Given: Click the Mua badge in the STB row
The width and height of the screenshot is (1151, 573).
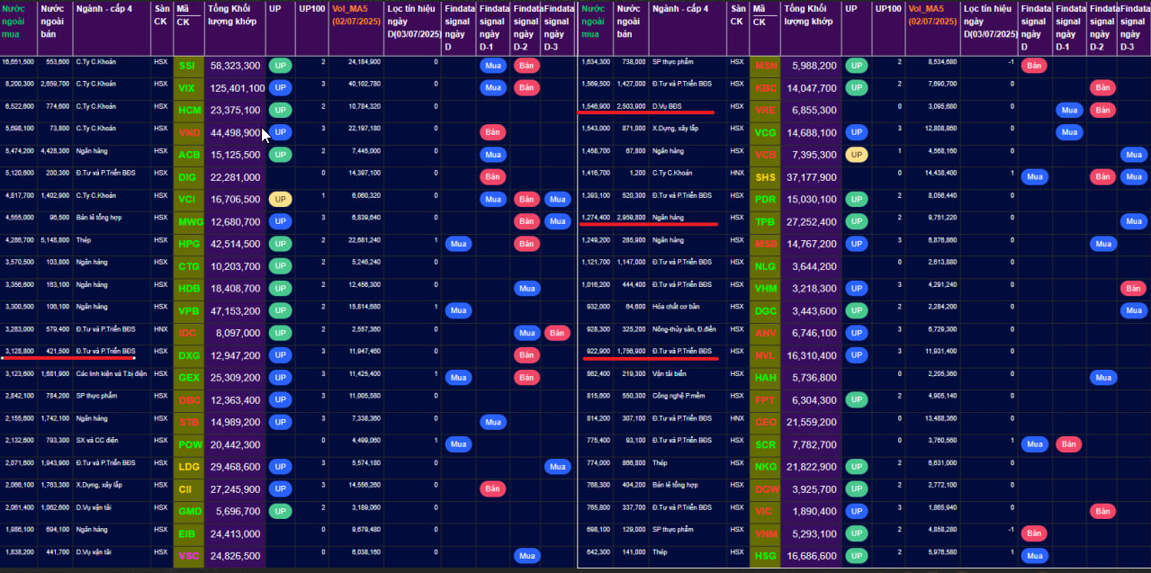Looking at the screenshot, I should [x=492, y=422].
